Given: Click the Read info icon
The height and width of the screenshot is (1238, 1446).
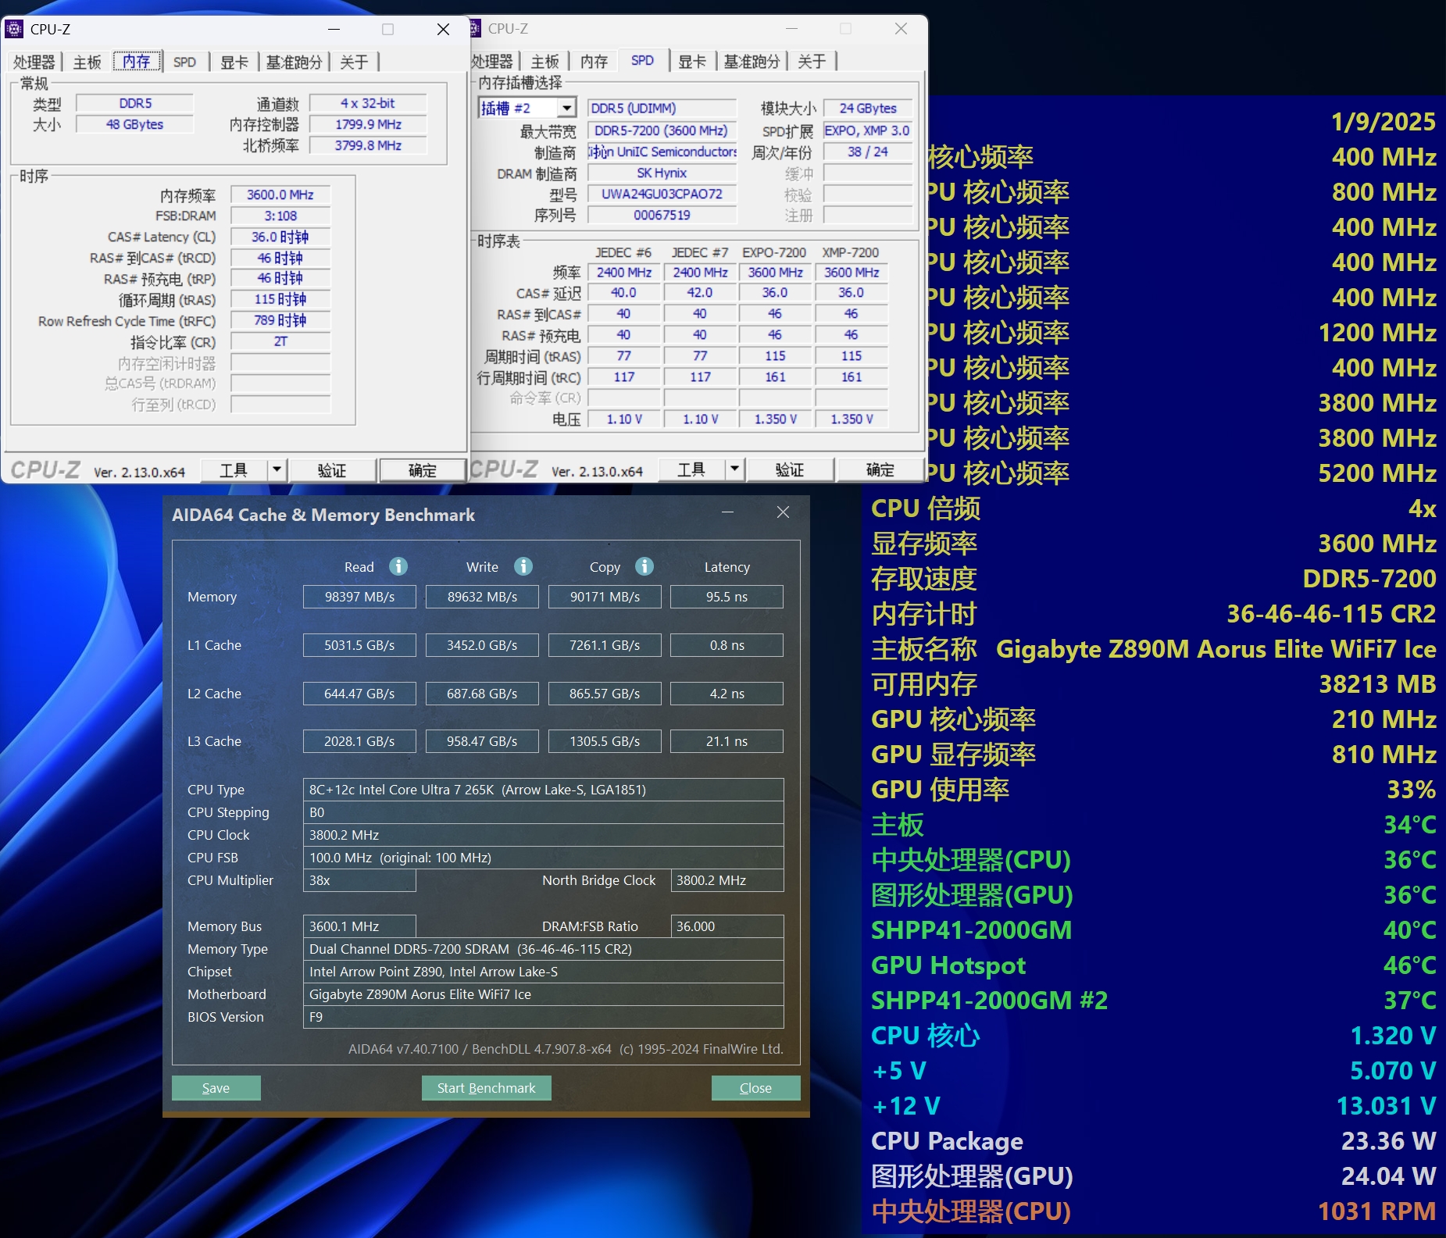Looking at the screenshot, I should (x=398, y=566).
